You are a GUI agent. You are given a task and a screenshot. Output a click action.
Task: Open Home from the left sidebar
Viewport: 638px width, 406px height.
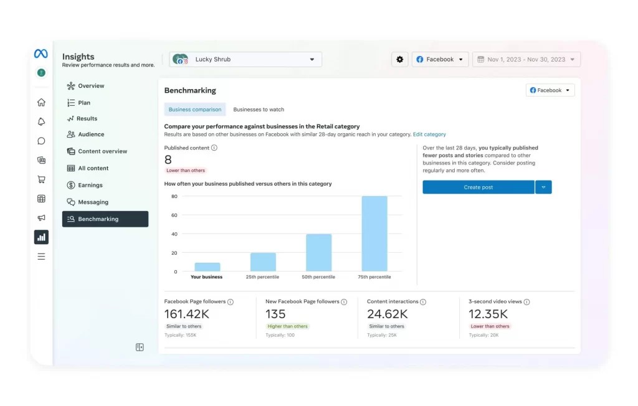(x=40, y=101)
